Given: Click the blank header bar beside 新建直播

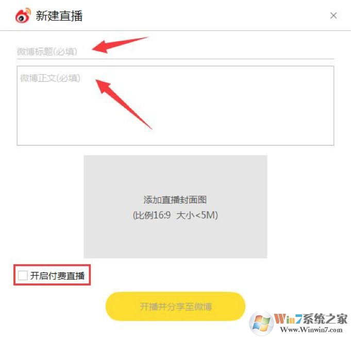Looking at the screenshot, I should [202, 15].
